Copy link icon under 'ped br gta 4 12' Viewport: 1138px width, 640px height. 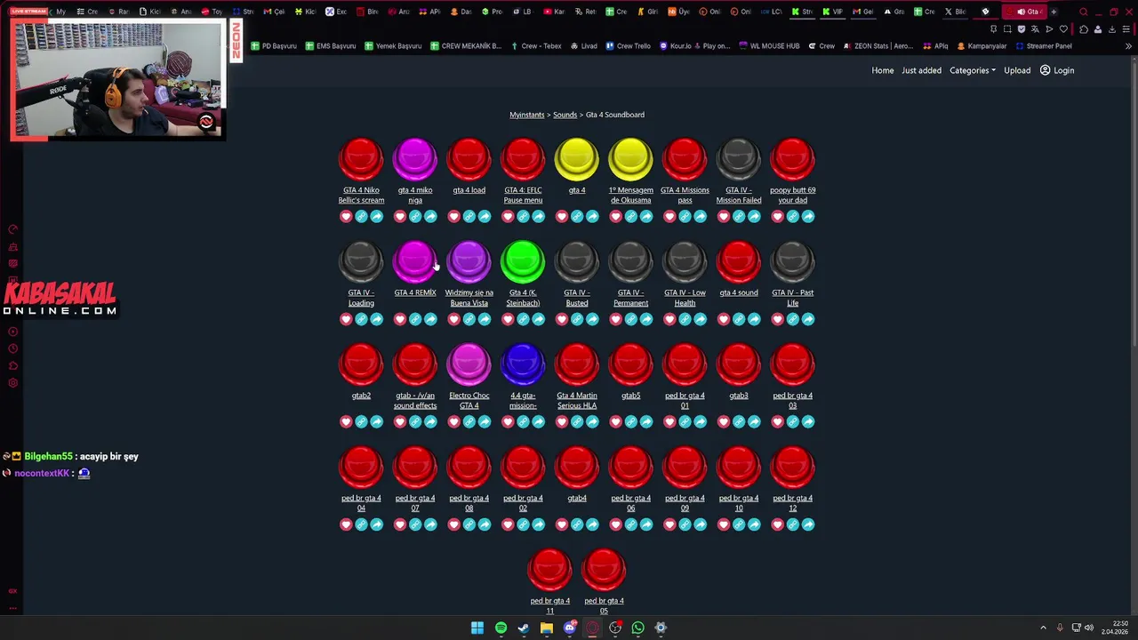point(793,524)
